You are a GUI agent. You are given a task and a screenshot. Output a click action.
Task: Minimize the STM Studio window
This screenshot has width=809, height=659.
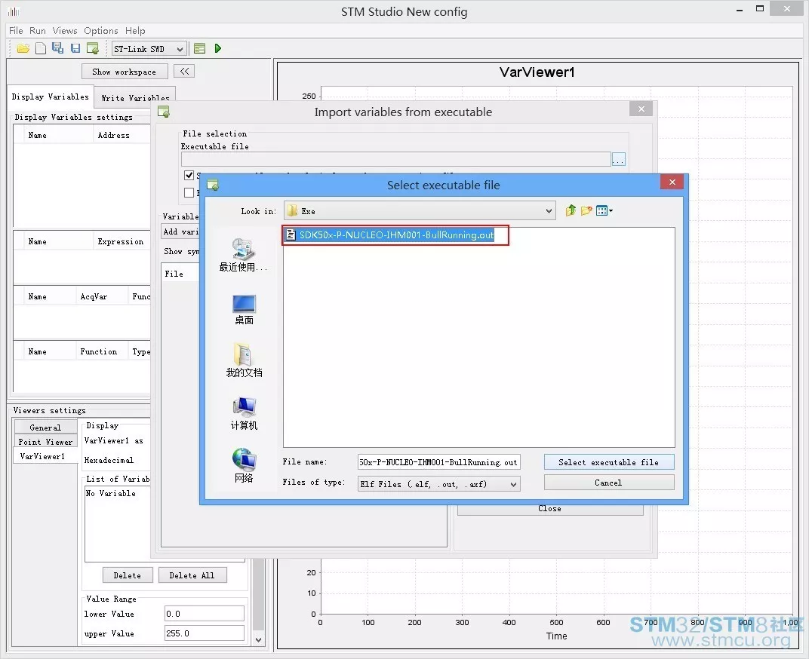739,9
